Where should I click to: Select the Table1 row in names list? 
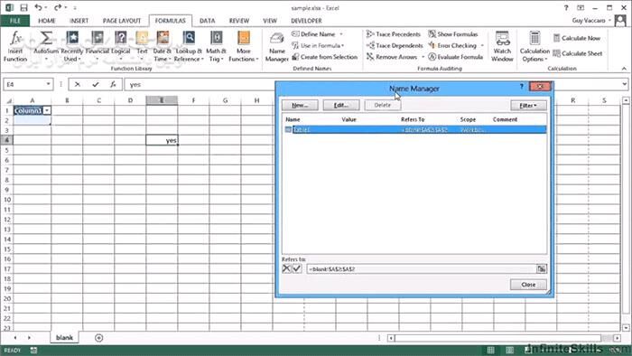[414, 129]
